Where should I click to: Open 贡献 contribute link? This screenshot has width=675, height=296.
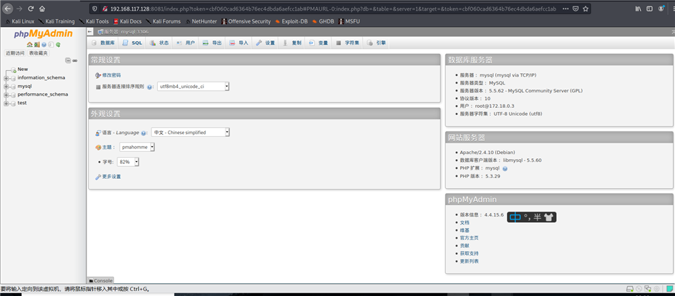(x=464, y=246)
